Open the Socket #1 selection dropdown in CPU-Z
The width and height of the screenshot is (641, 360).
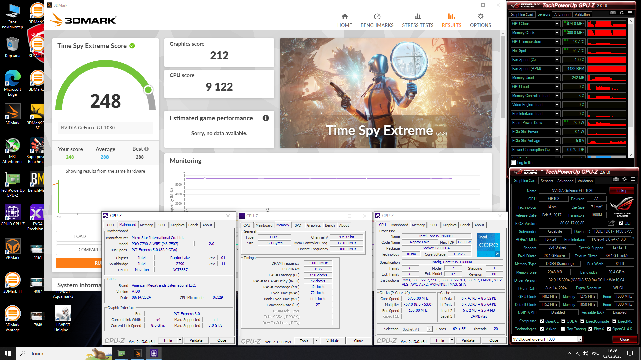pos(430,329)
